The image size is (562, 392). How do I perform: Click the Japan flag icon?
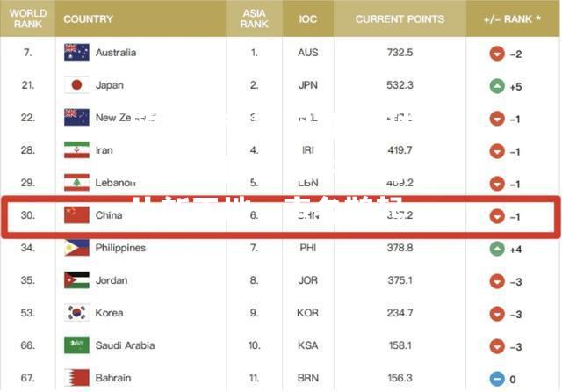pos(76,85)
